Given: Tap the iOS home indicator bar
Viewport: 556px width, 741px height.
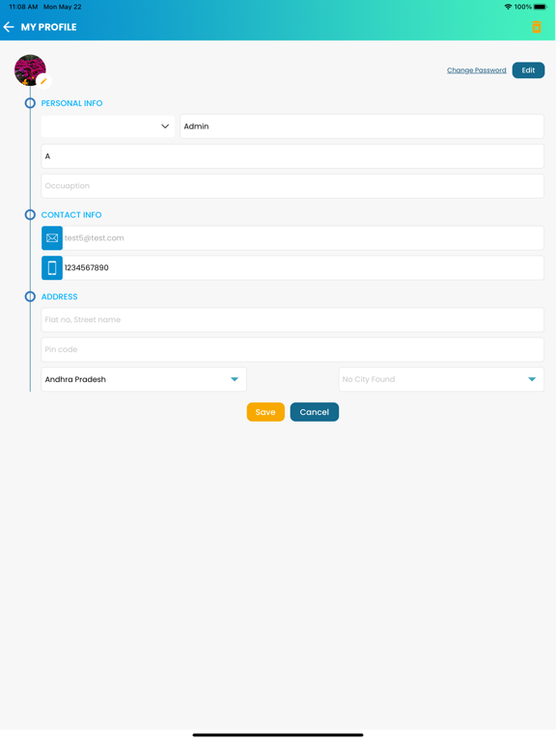Looking at the screenshot, I should pos(278,735).
